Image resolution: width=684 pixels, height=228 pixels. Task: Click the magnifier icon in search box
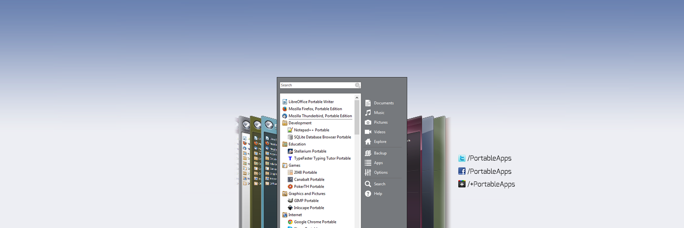click(x=358, y=85)
